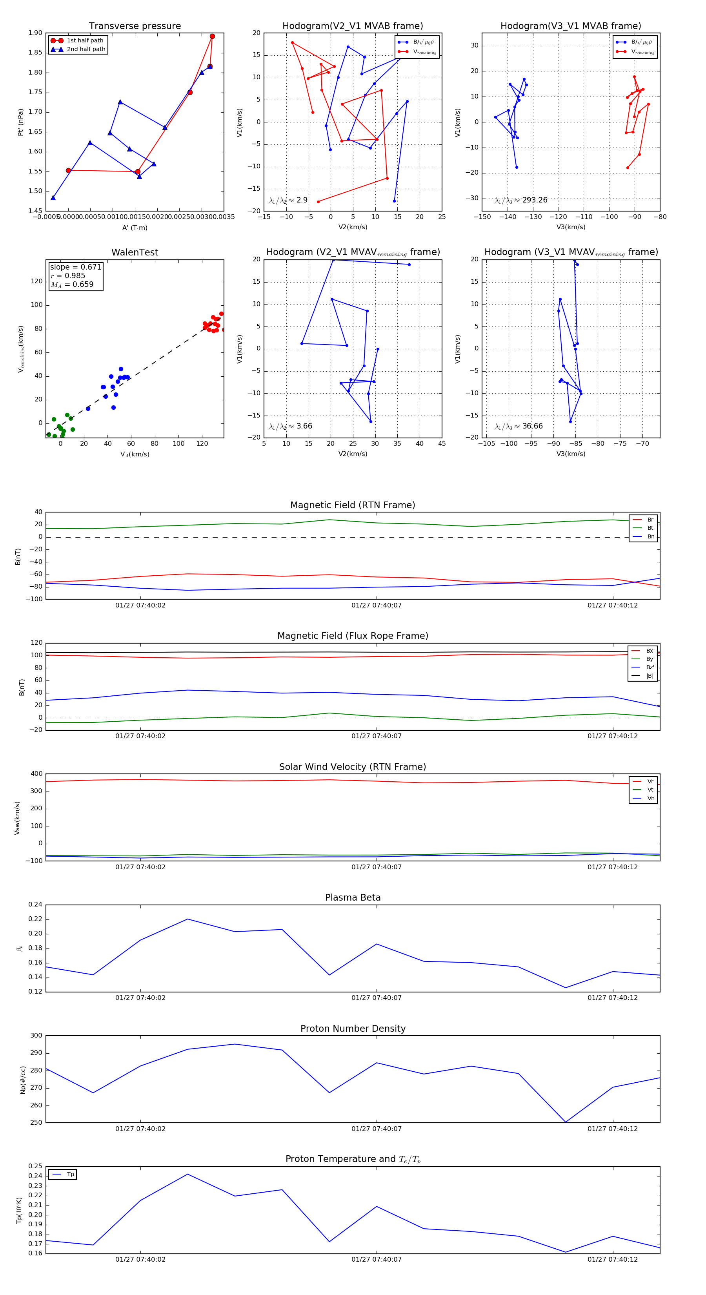Screen dimensions: 706x1295
Task: Click the 'Bn' legend entry
Action: point(643,536)
